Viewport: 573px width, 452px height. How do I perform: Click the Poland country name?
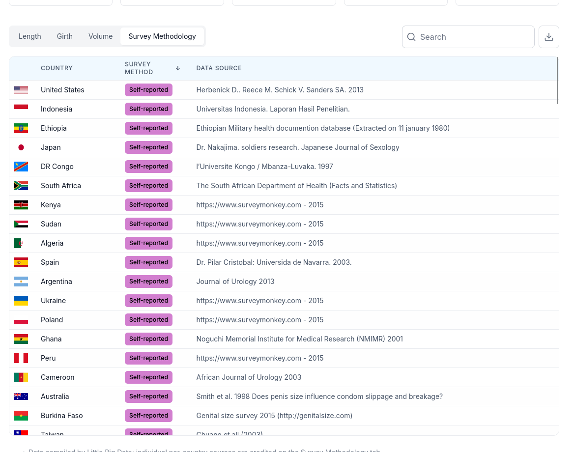52,320
